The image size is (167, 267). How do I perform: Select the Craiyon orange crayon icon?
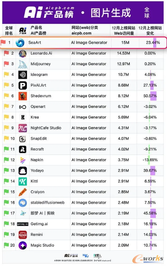pyautogui.click(x=23, y=192)
